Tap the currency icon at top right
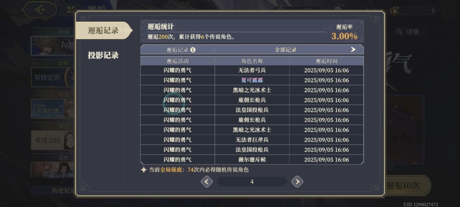Image resolution: width=460 pixels, height=207 pixels. coord(395,10)
